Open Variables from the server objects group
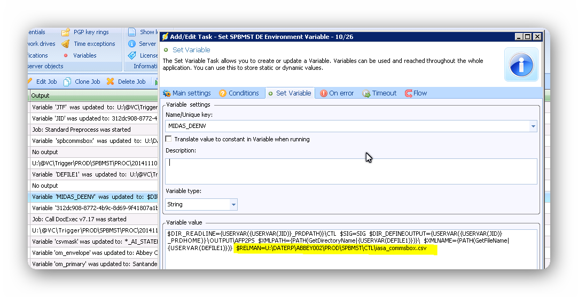This screenshot has height=297, width=578. coord(84,55)
